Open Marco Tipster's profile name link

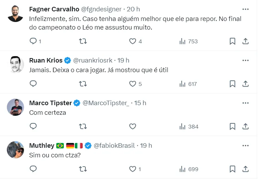click(50, 103)
